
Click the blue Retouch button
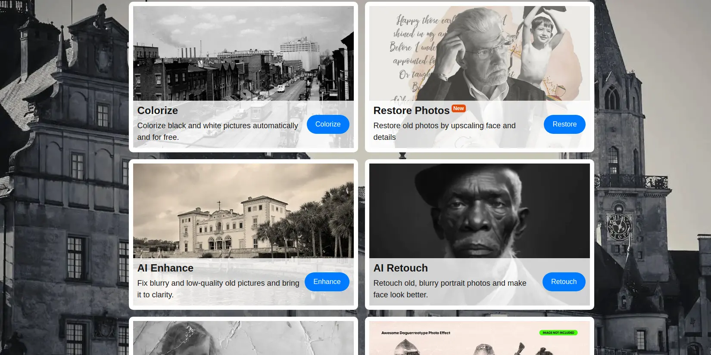pos(564,282)
